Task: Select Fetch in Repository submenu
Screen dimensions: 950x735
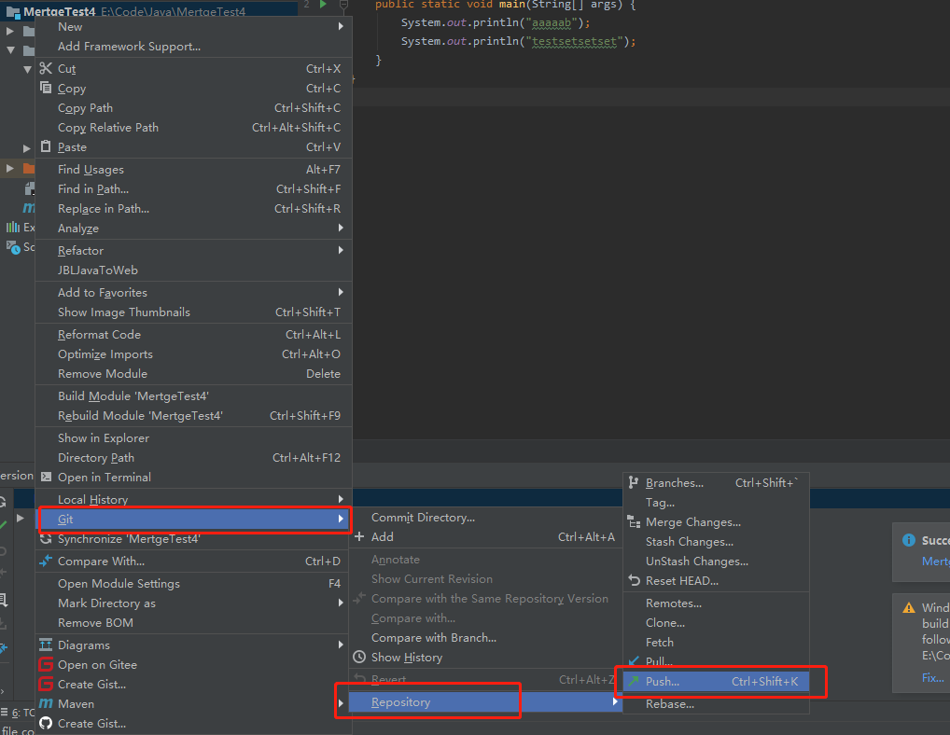Action: pos(716,643)
